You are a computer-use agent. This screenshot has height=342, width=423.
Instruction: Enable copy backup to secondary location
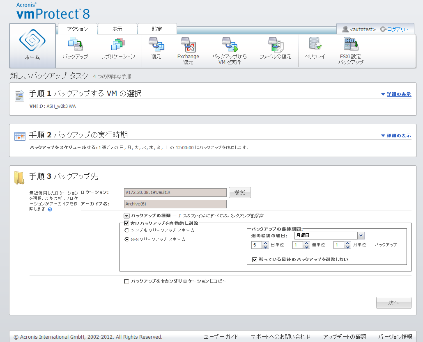coord(127,282)
